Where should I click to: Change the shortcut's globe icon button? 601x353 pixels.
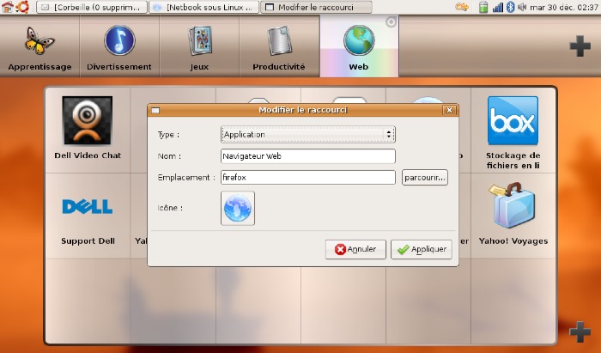coord(238,208)
